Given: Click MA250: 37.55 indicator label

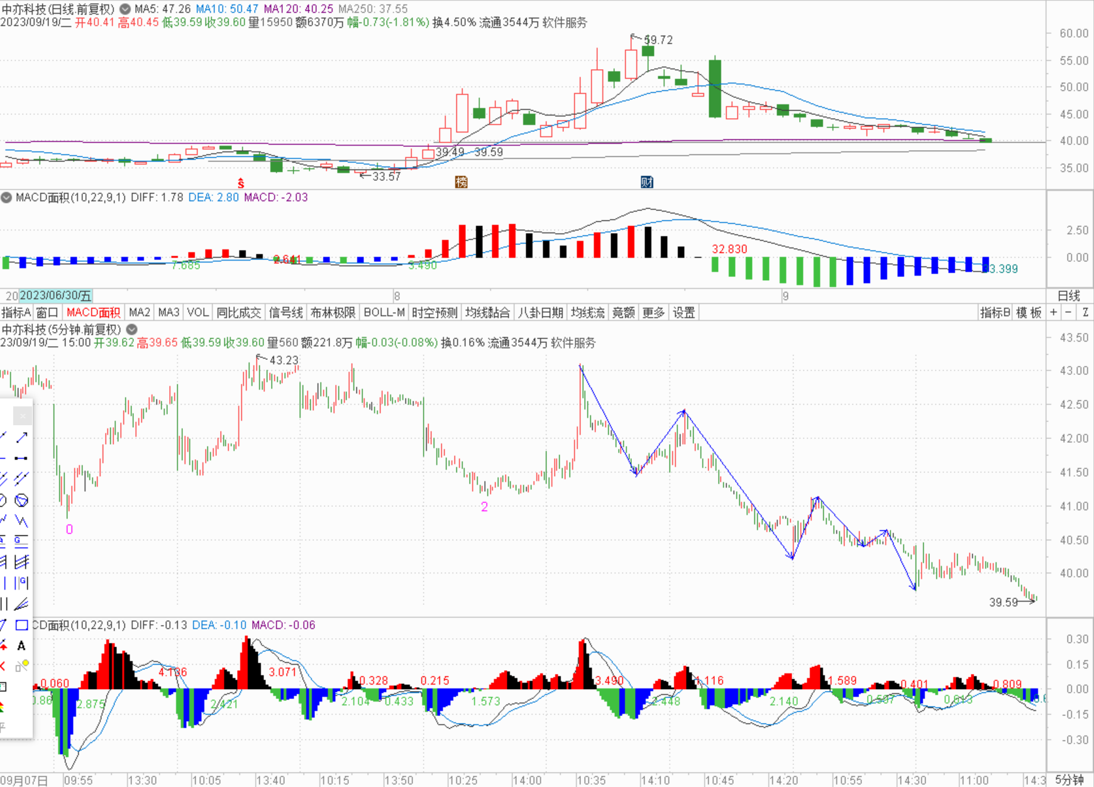Looking at the screenshot, I should point(373,9).
